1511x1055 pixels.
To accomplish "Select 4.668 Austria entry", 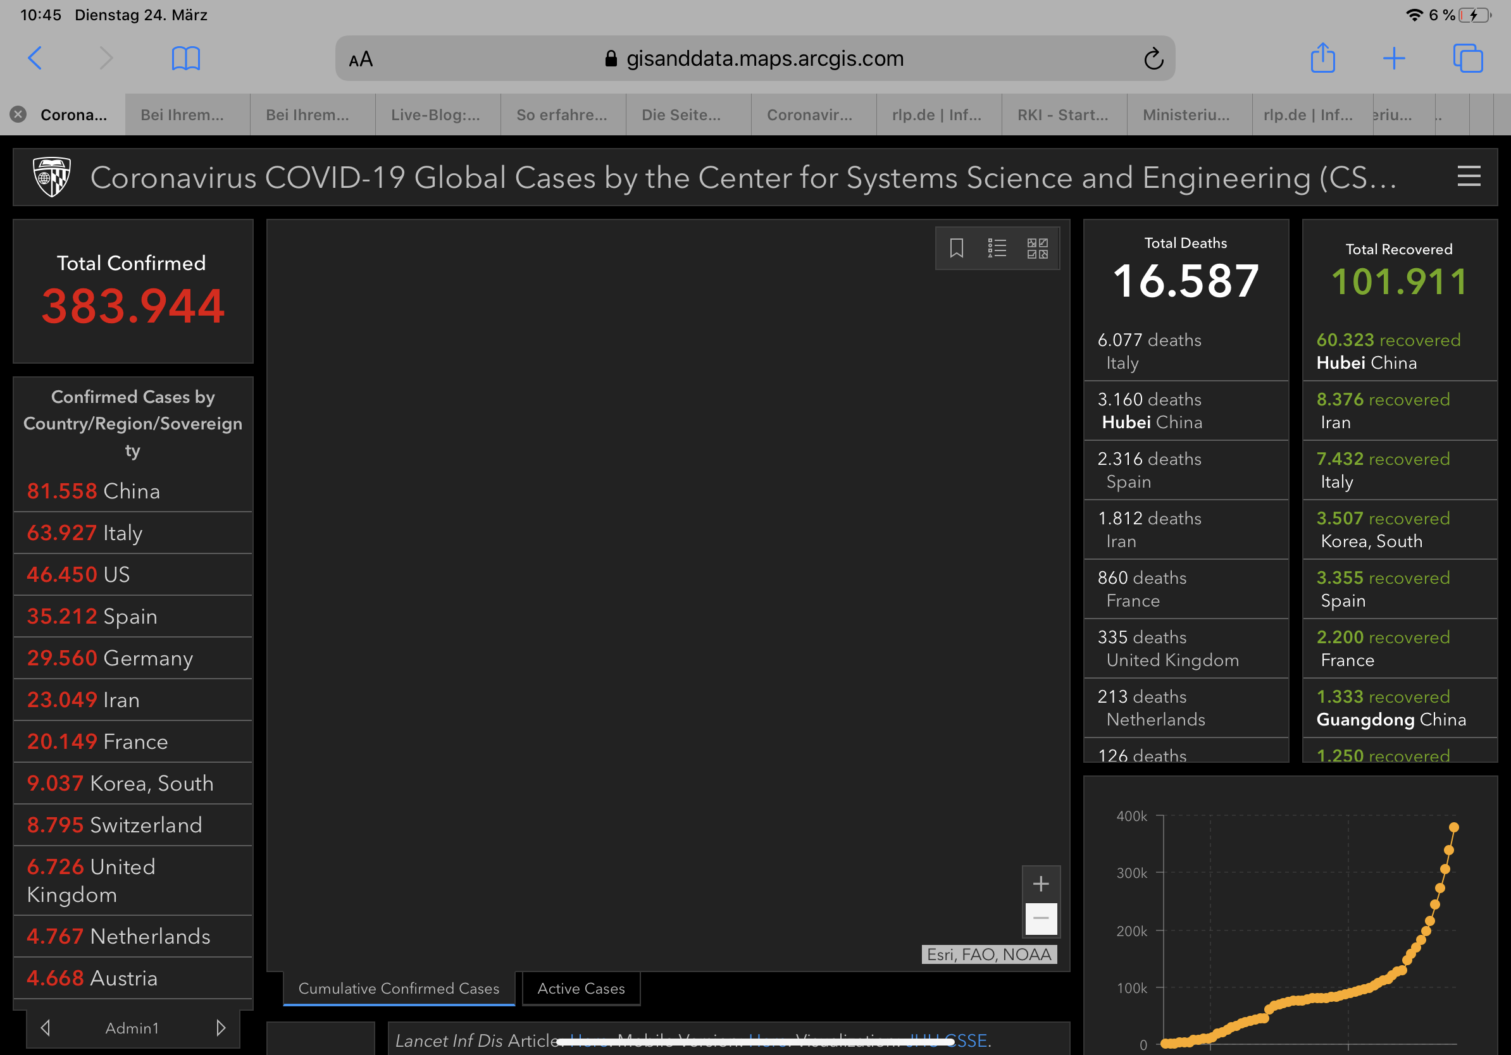I will 132,978.
